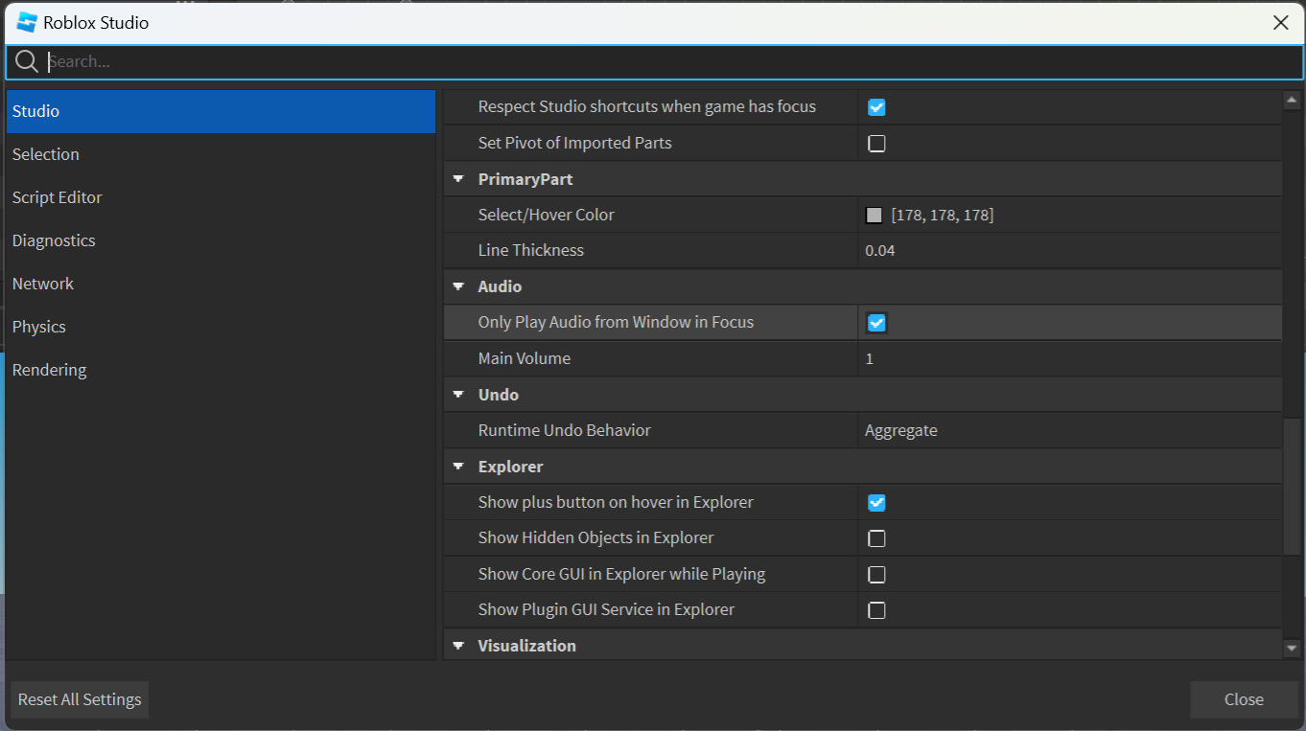Click the settings list scrollbar thumb
The width and height of the screenshot is (1306, 731).
point(1293,486)
